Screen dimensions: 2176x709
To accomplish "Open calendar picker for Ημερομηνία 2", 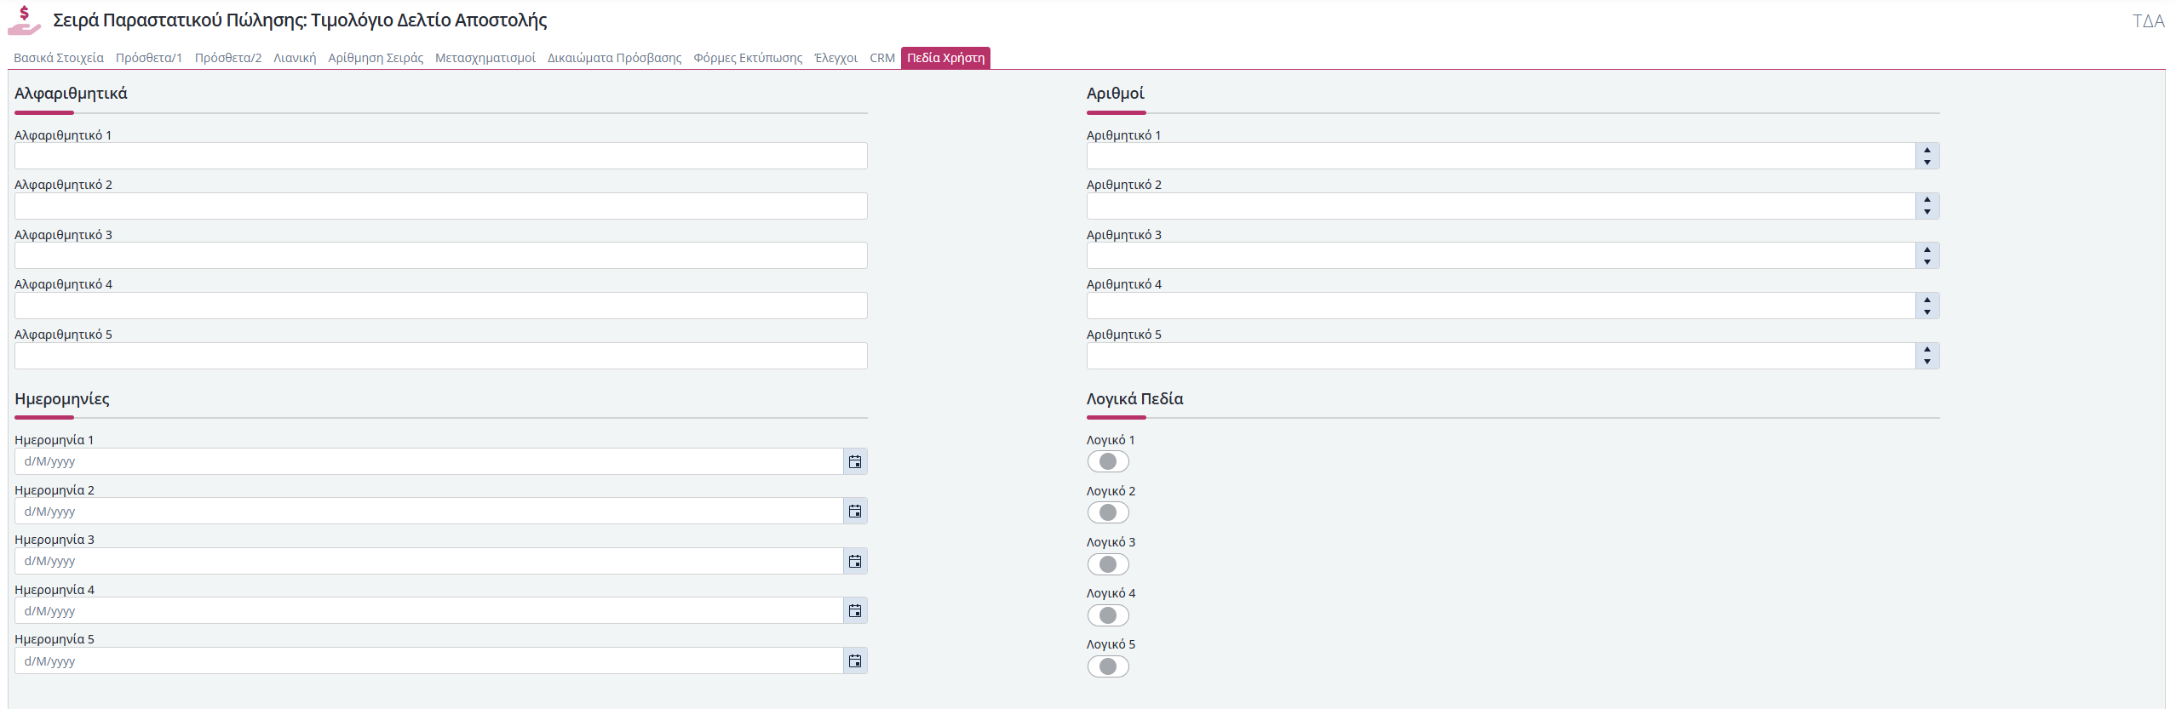I will tap(855, 511).
